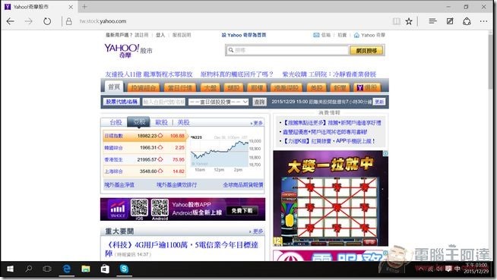
Task: Open the 投資組合 navigation tab
Action: (144, 87)
